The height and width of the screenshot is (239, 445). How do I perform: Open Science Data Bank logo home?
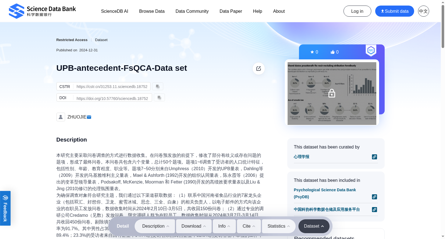tap(42, 11)
